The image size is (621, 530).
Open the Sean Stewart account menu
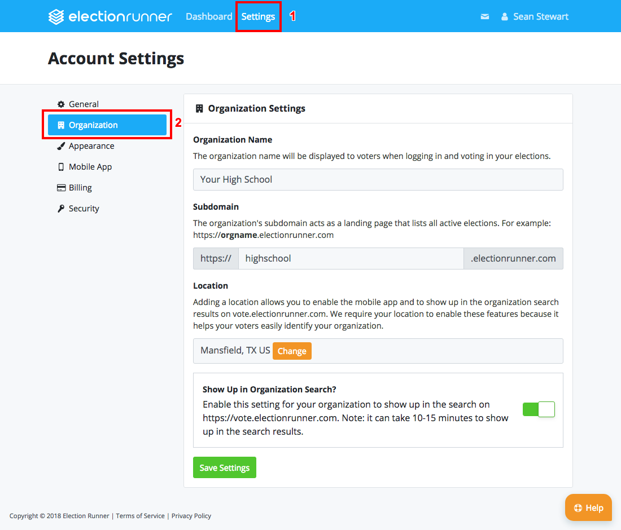pos(535,16)
